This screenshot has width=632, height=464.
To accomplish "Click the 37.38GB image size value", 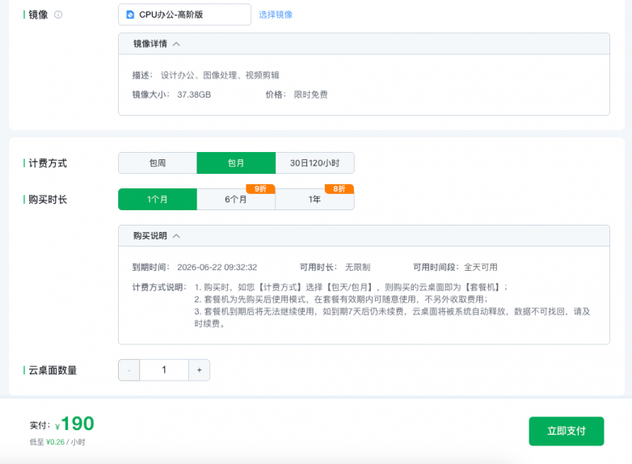I will tap(194, 95).
